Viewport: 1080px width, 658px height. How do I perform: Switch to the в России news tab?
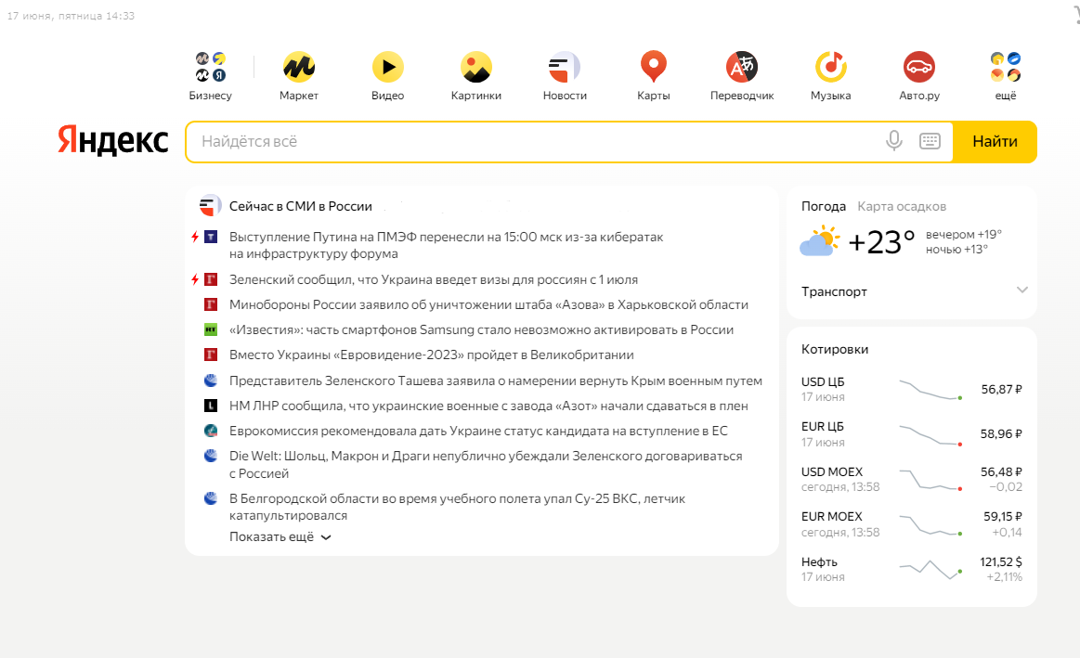coord(345,206)
